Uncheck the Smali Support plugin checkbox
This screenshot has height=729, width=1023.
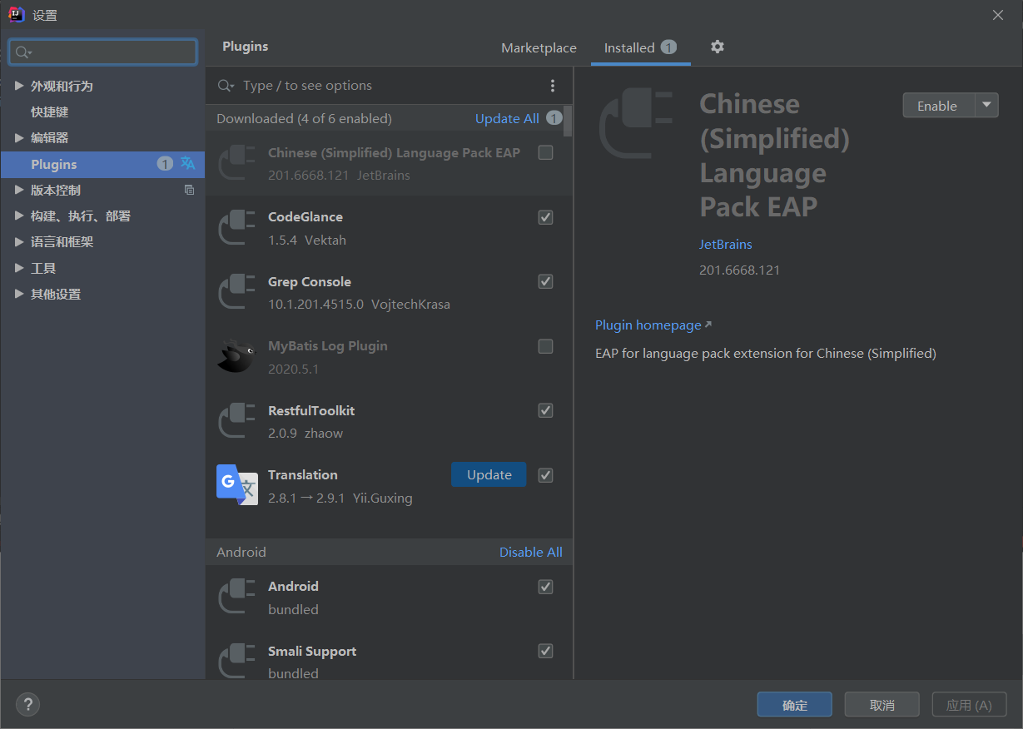click(545, 651)
